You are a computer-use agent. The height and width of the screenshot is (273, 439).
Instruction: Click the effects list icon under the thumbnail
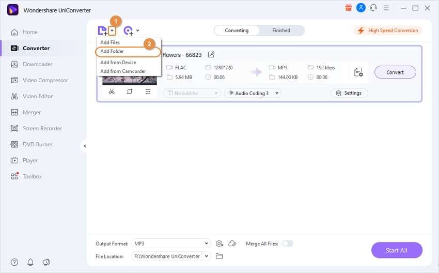148,92
